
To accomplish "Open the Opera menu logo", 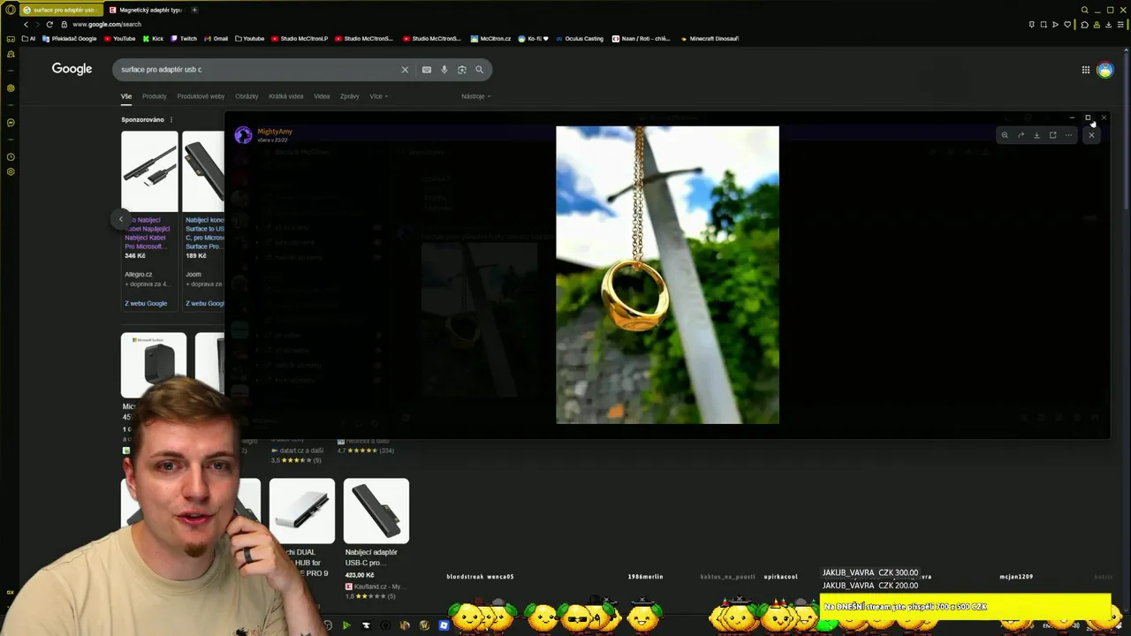I will coord(11,10).
